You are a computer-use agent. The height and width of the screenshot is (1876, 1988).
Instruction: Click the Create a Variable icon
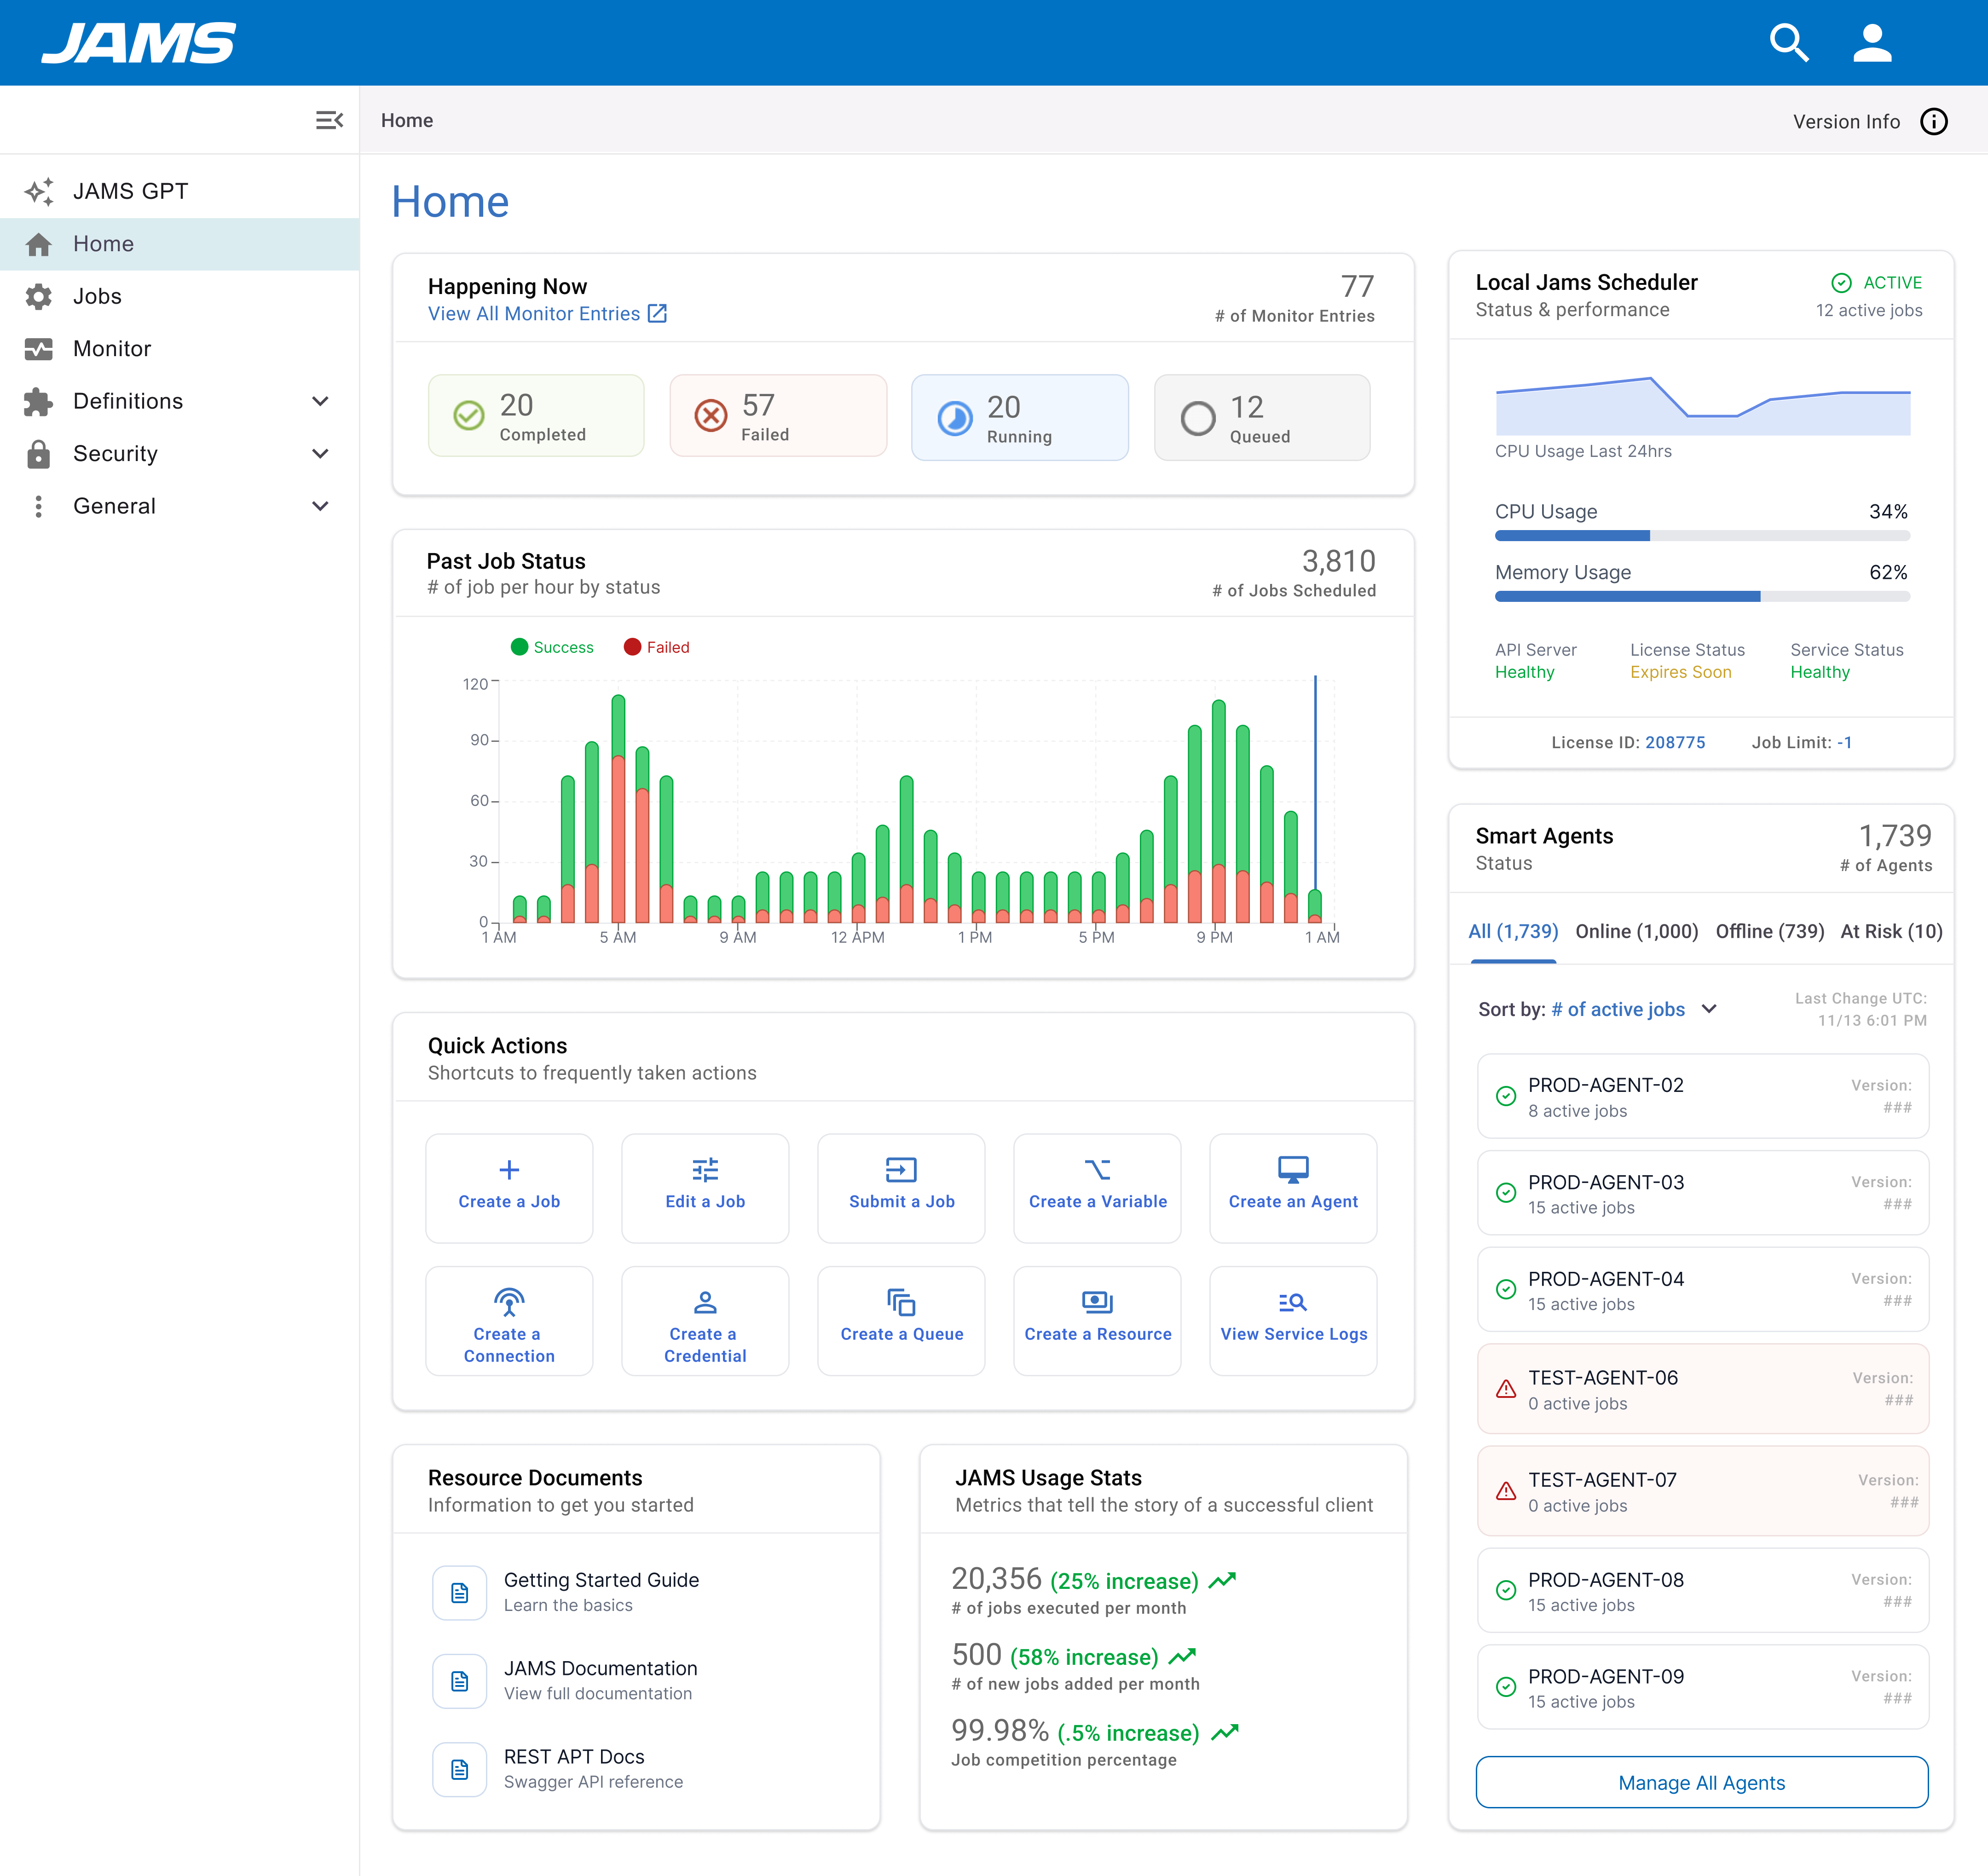click(x=1097, y=1169)
